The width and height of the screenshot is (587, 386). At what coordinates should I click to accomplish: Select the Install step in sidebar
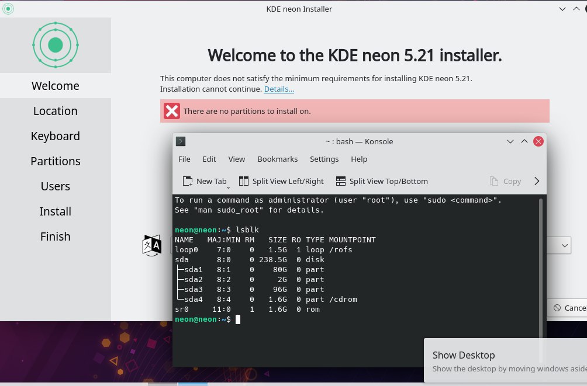click(x=56, y=211)
